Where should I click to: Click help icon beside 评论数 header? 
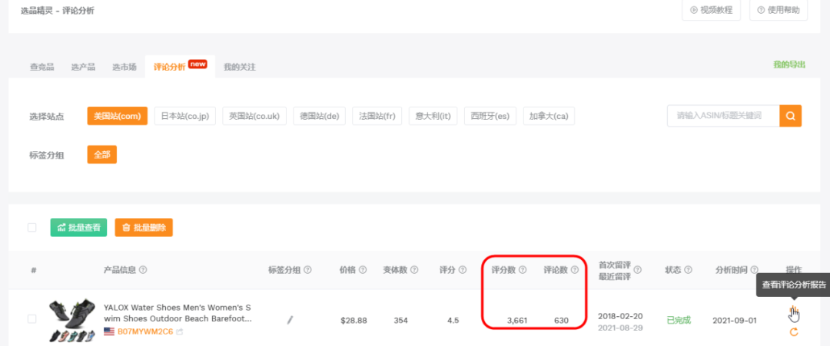coord(574,270)
